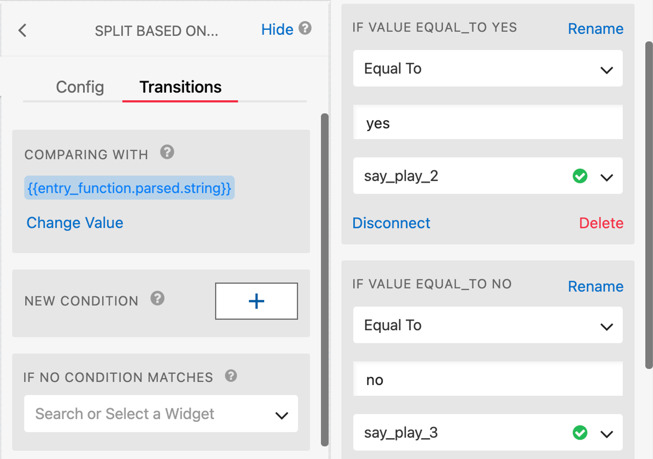The height and width of the screenshot is (459, 653).
Task: Open If No Condition Matches help icon
Action: point(231,376)
